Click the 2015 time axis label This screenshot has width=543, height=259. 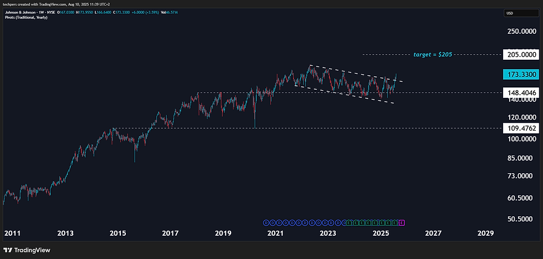click(117, 234)
